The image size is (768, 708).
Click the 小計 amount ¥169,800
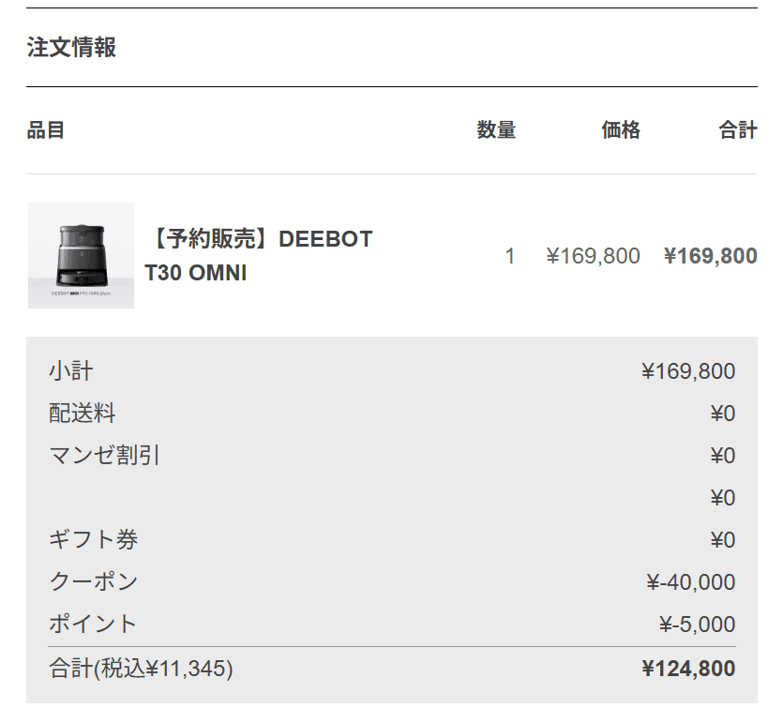point(688,371)
